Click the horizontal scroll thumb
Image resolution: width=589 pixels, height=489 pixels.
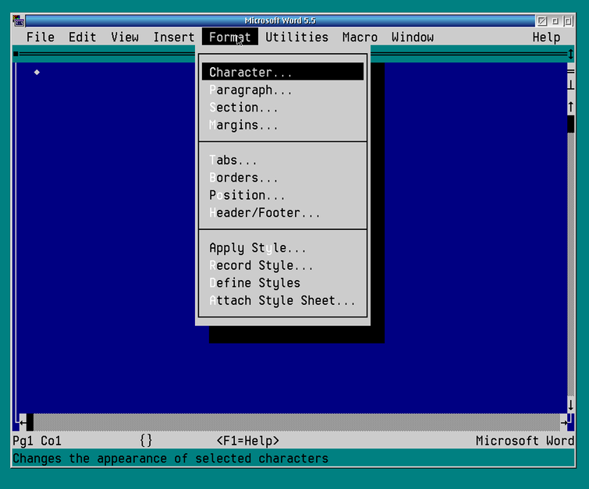tap(30, 423)
